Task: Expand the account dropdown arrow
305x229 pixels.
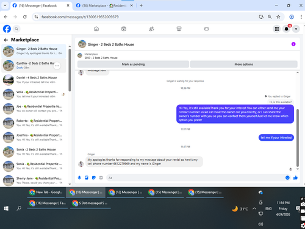Action: click(296, 29)
